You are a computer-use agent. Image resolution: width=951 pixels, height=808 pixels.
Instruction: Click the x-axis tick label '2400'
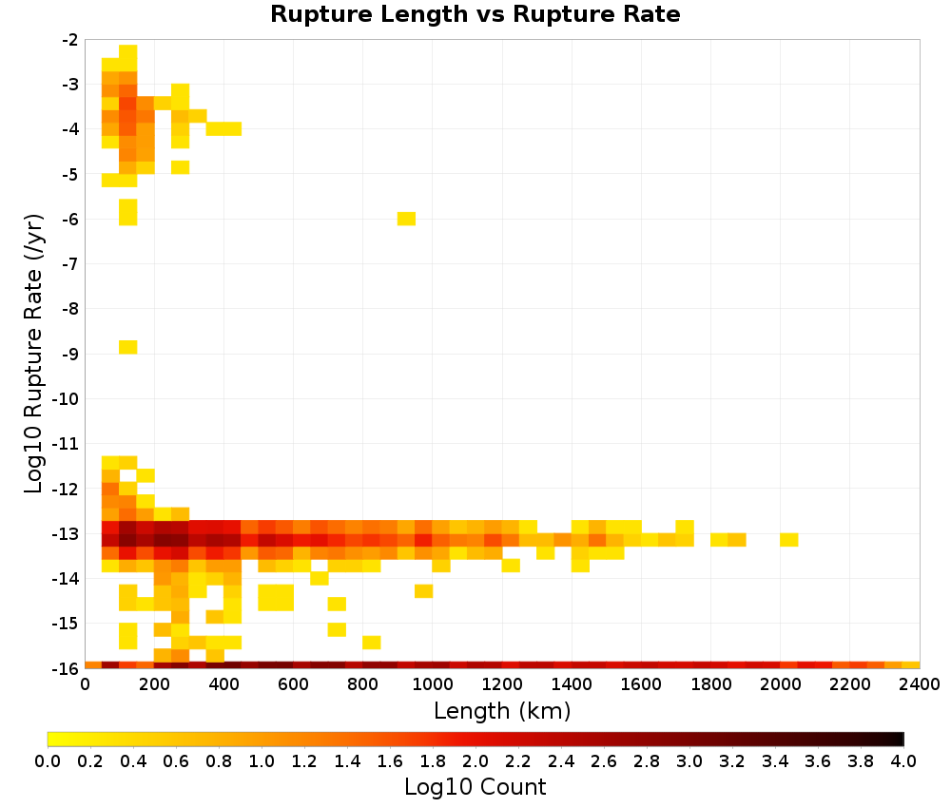point(920,685)
